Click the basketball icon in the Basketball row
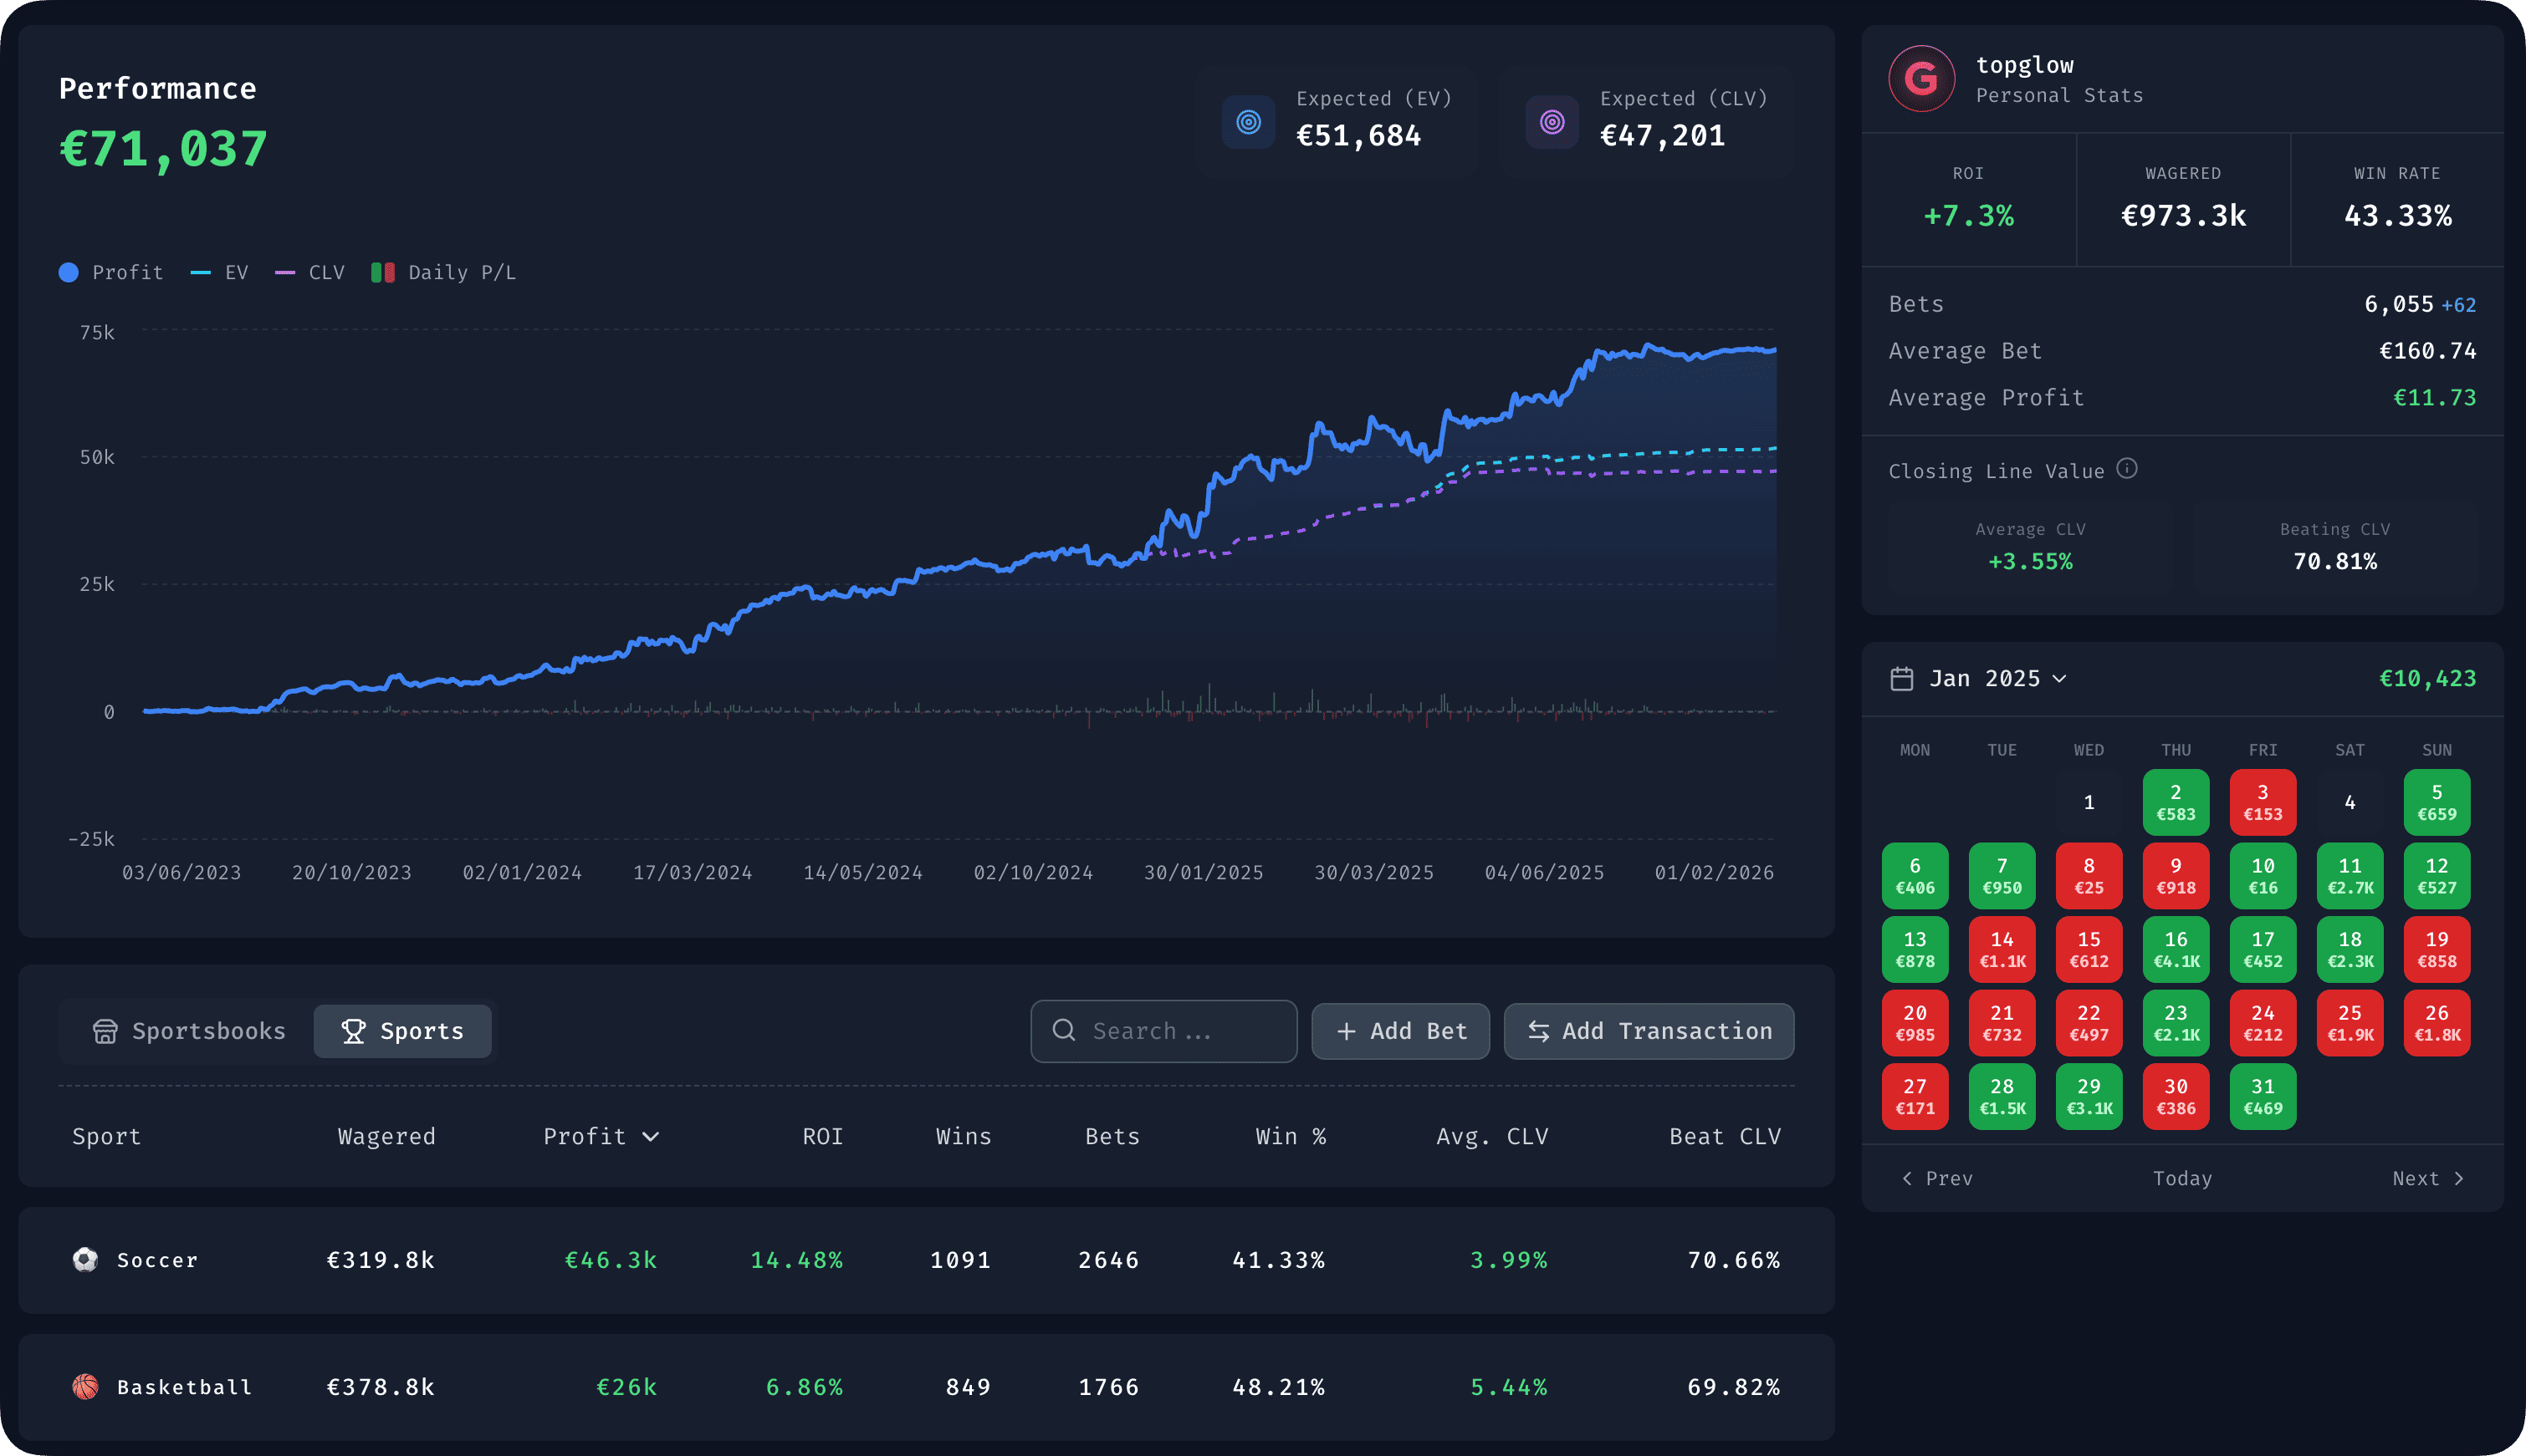Image resolution: width=2526 pixels, height=1456 pixels. tap(85, 1387)
